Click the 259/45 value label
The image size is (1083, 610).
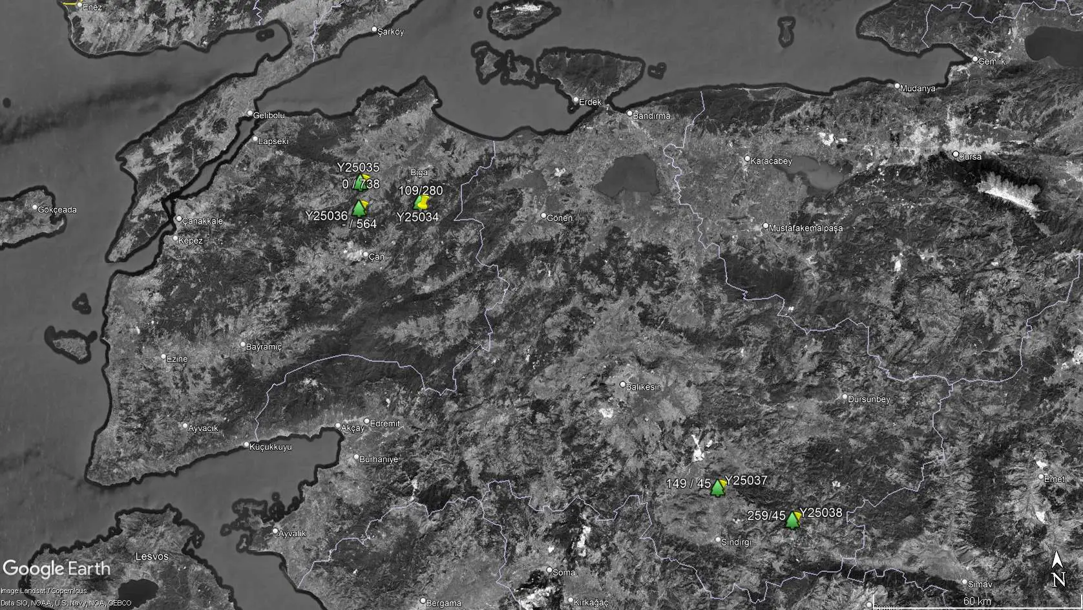(x=766, y=516)
